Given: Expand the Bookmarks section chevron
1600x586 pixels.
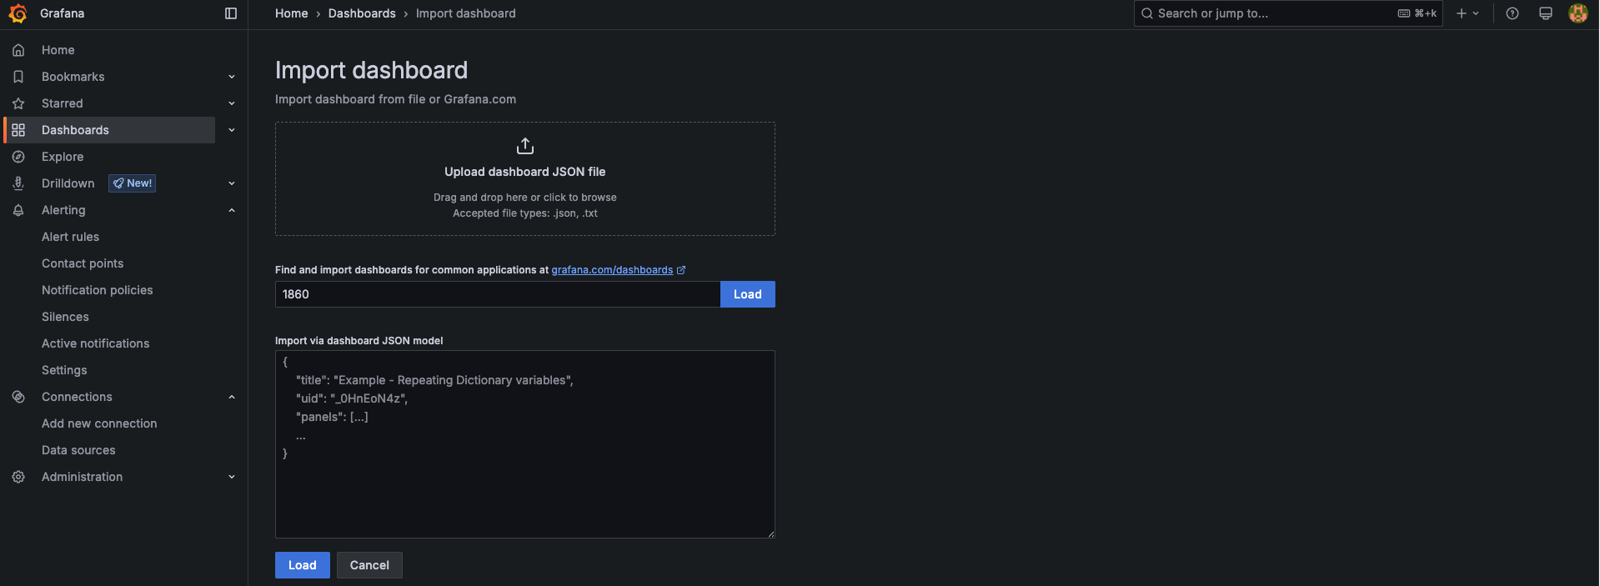Looking at the screenshot, I should point(232,77).
